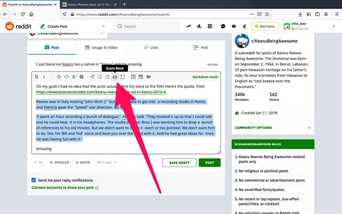Open a new browser tab

[124, 4]
